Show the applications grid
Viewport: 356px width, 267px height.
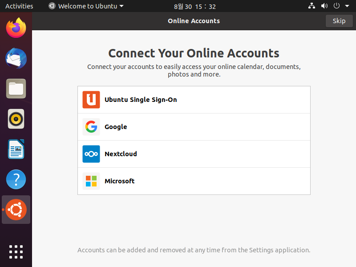click(16, 252)
